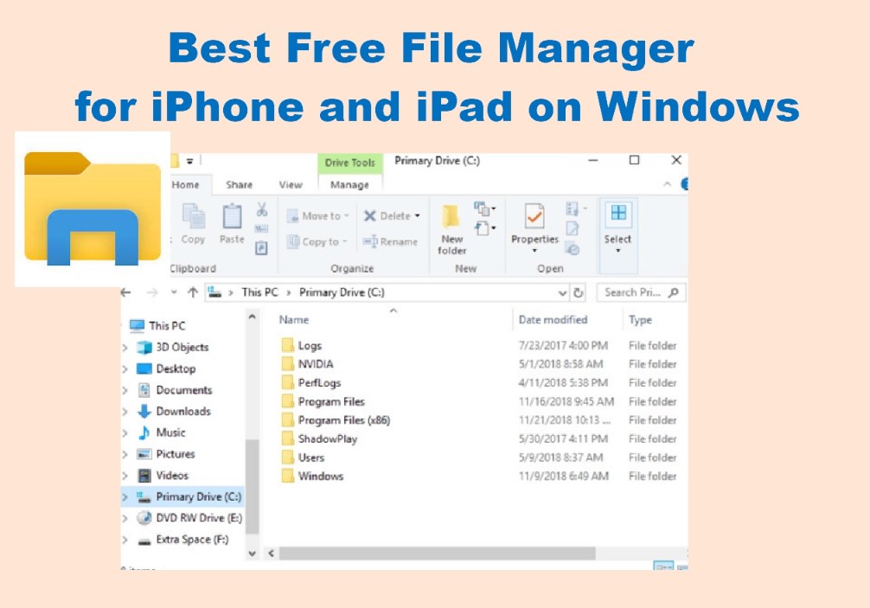Open Properties via its checkmark icon
Screen dimensions: 870x608
tap(534, 216)
